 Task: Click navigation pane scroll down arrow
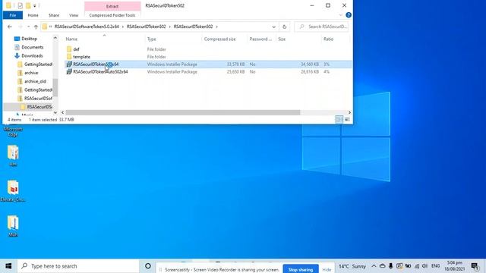point(55,112)
